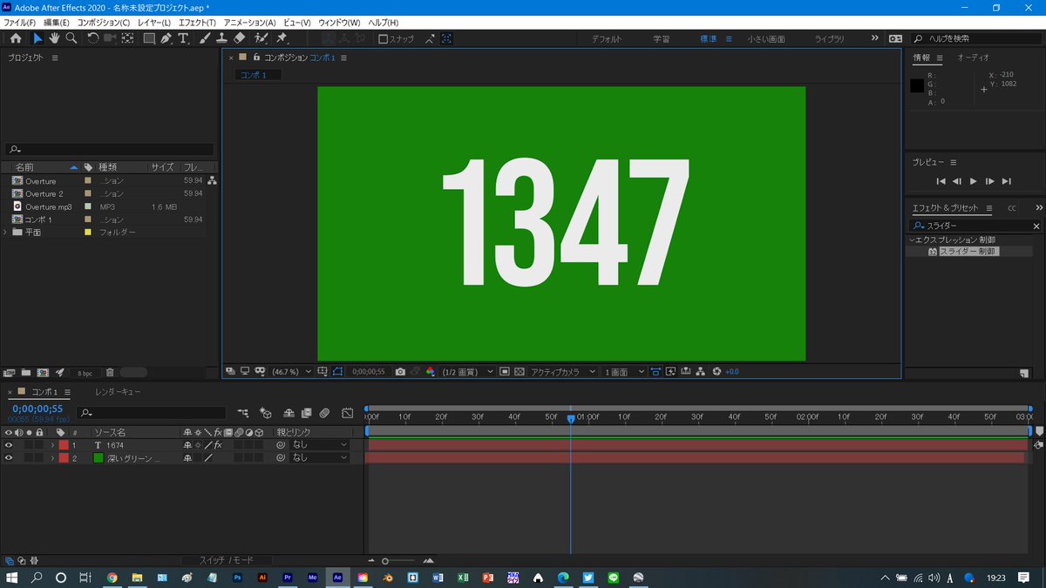Open parent dropdown なし for 深いグリーン layer
Viewport: 1046px width, 588px height.
click(x=319, y=457)
